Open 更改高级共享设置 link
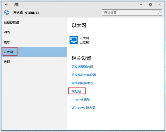 pos(84,75)
